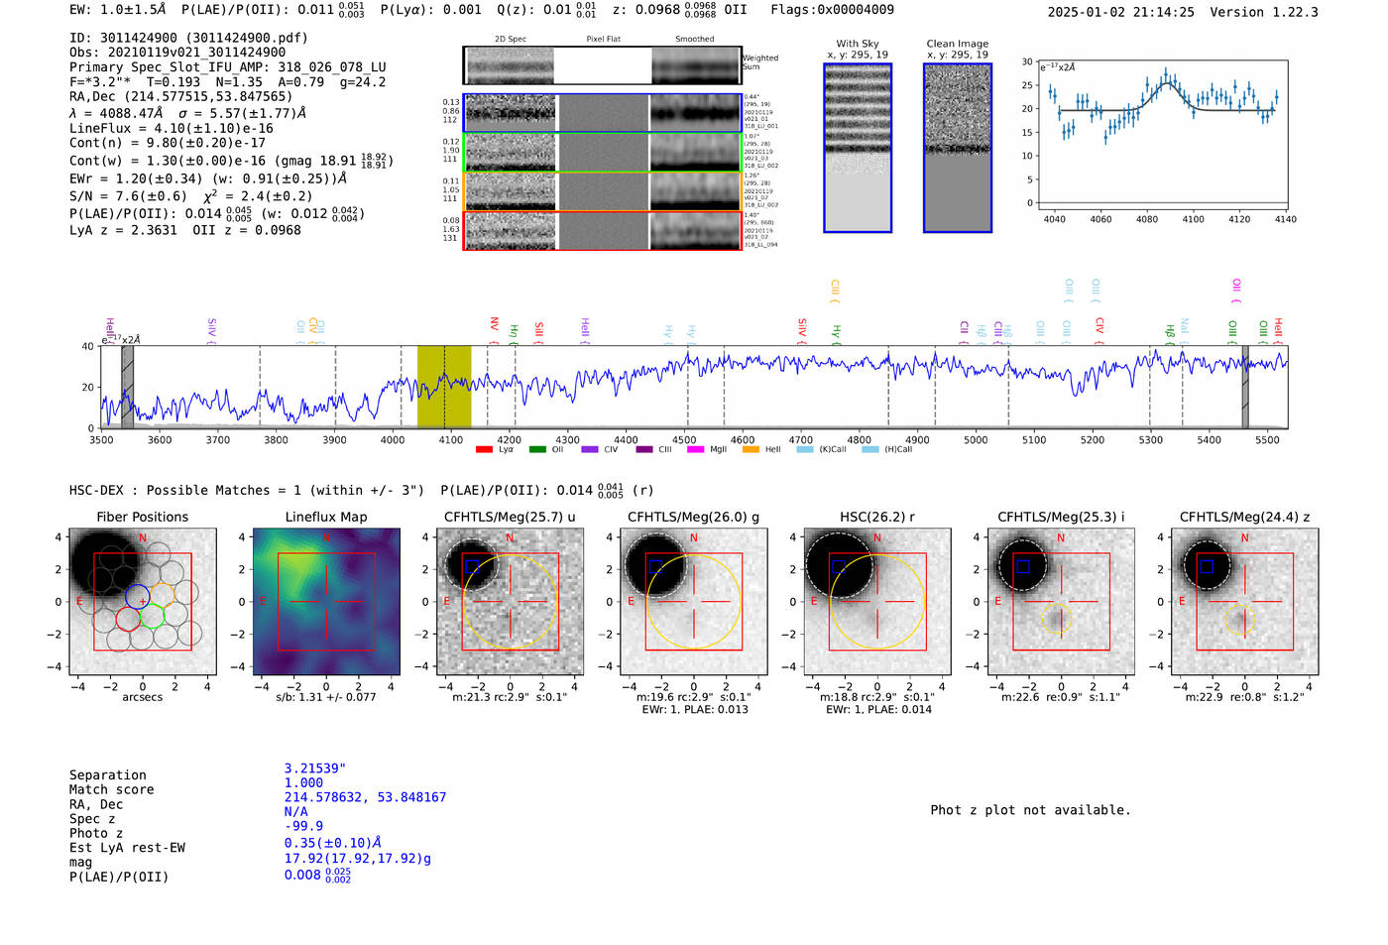Click the Separation value 3.21539"
The width and height of the screenshot is (1388, 945).
315,768
